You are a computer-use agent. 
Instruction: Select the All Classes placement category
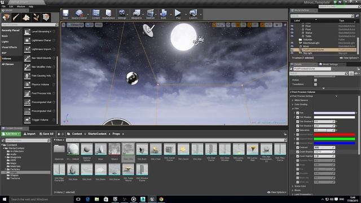coord(8,64)
